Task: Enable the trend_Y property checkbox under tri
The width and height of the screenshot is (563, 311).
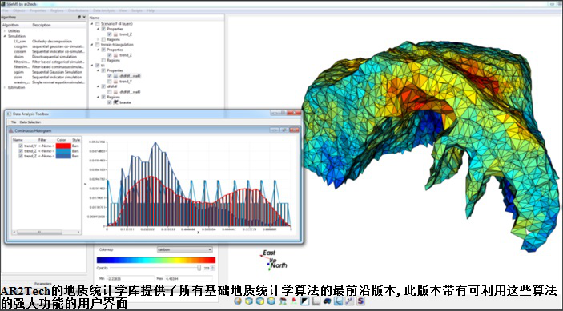Action: 110,82
